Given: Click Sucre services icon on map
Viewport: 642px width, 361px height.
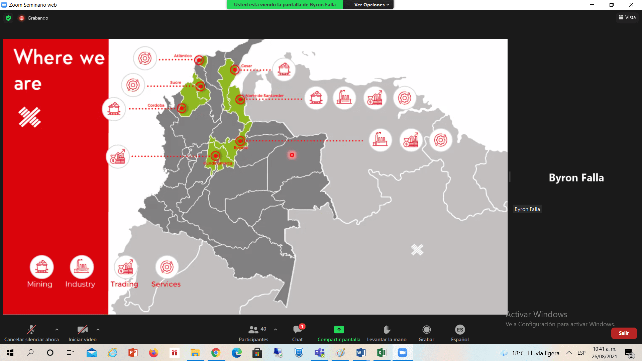Looking at the screenshot, I should pyautogui.click(x=133, y=85).
